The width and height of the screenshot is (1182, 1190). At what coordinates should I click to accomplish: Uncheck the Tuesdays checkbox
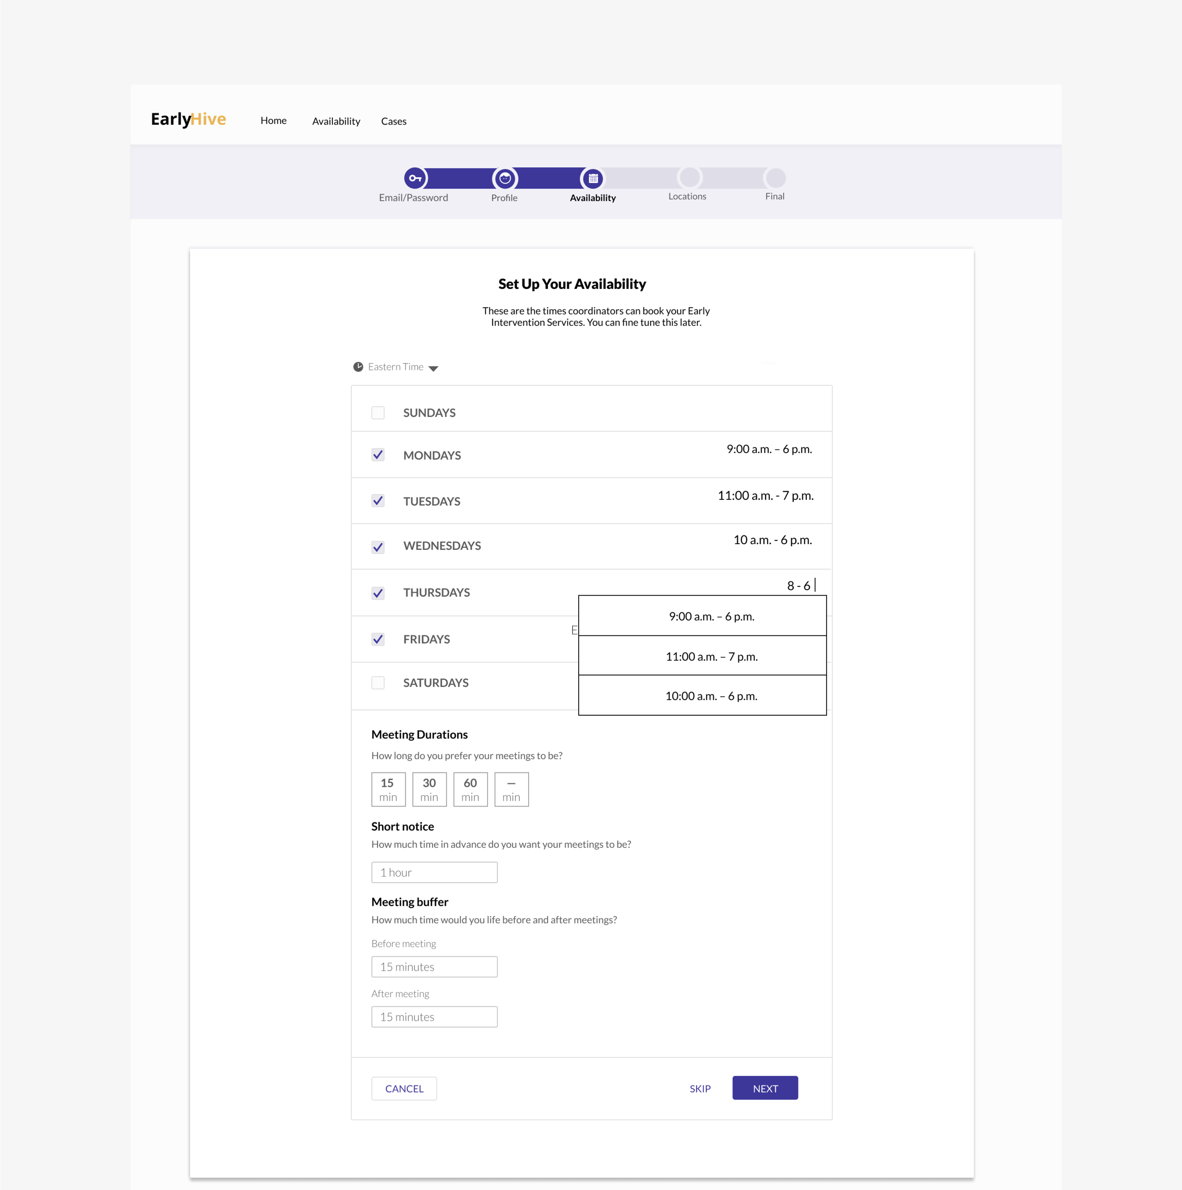pos(378,501)
